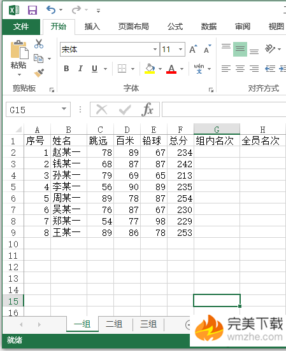
Task: Increase font size with larger A
Action: click(x=193, y=49)
